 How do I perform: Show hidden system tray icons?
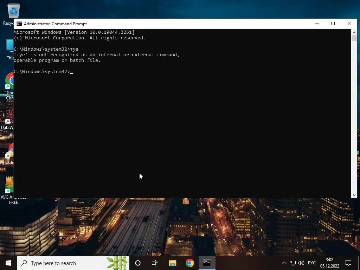[284, 263]
